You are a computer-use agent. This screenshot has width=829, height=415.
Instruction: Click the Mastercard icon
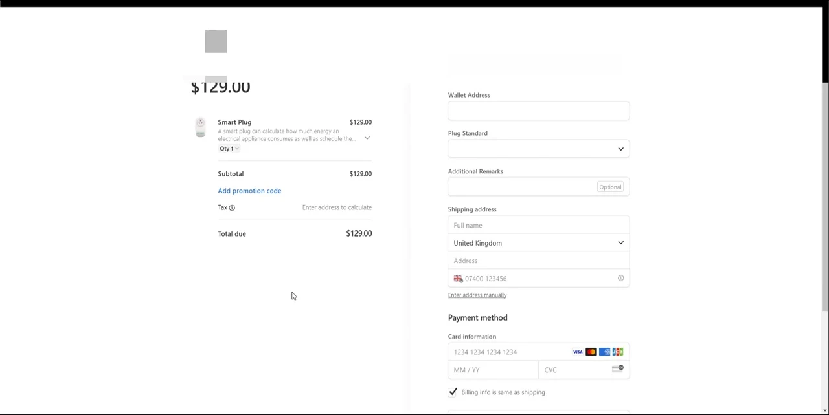pos(591,352)
